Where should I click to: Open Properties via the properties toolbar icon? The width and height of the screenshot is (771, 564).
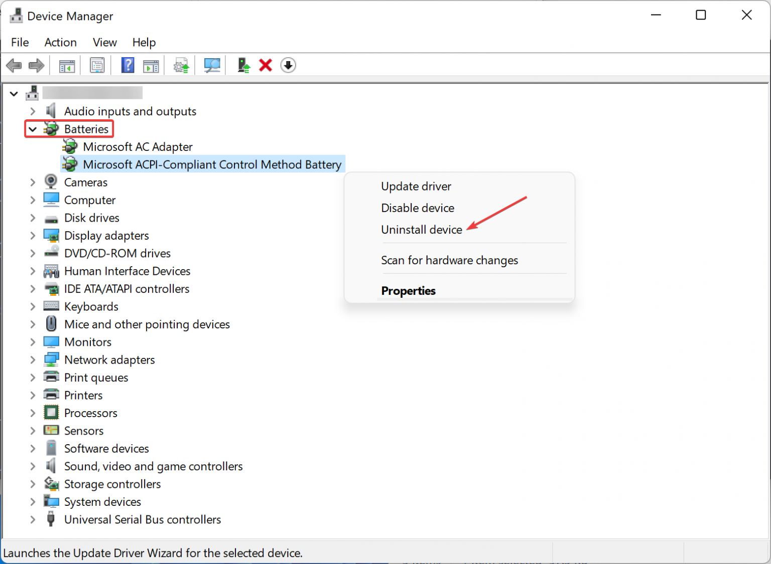point(97,65)
